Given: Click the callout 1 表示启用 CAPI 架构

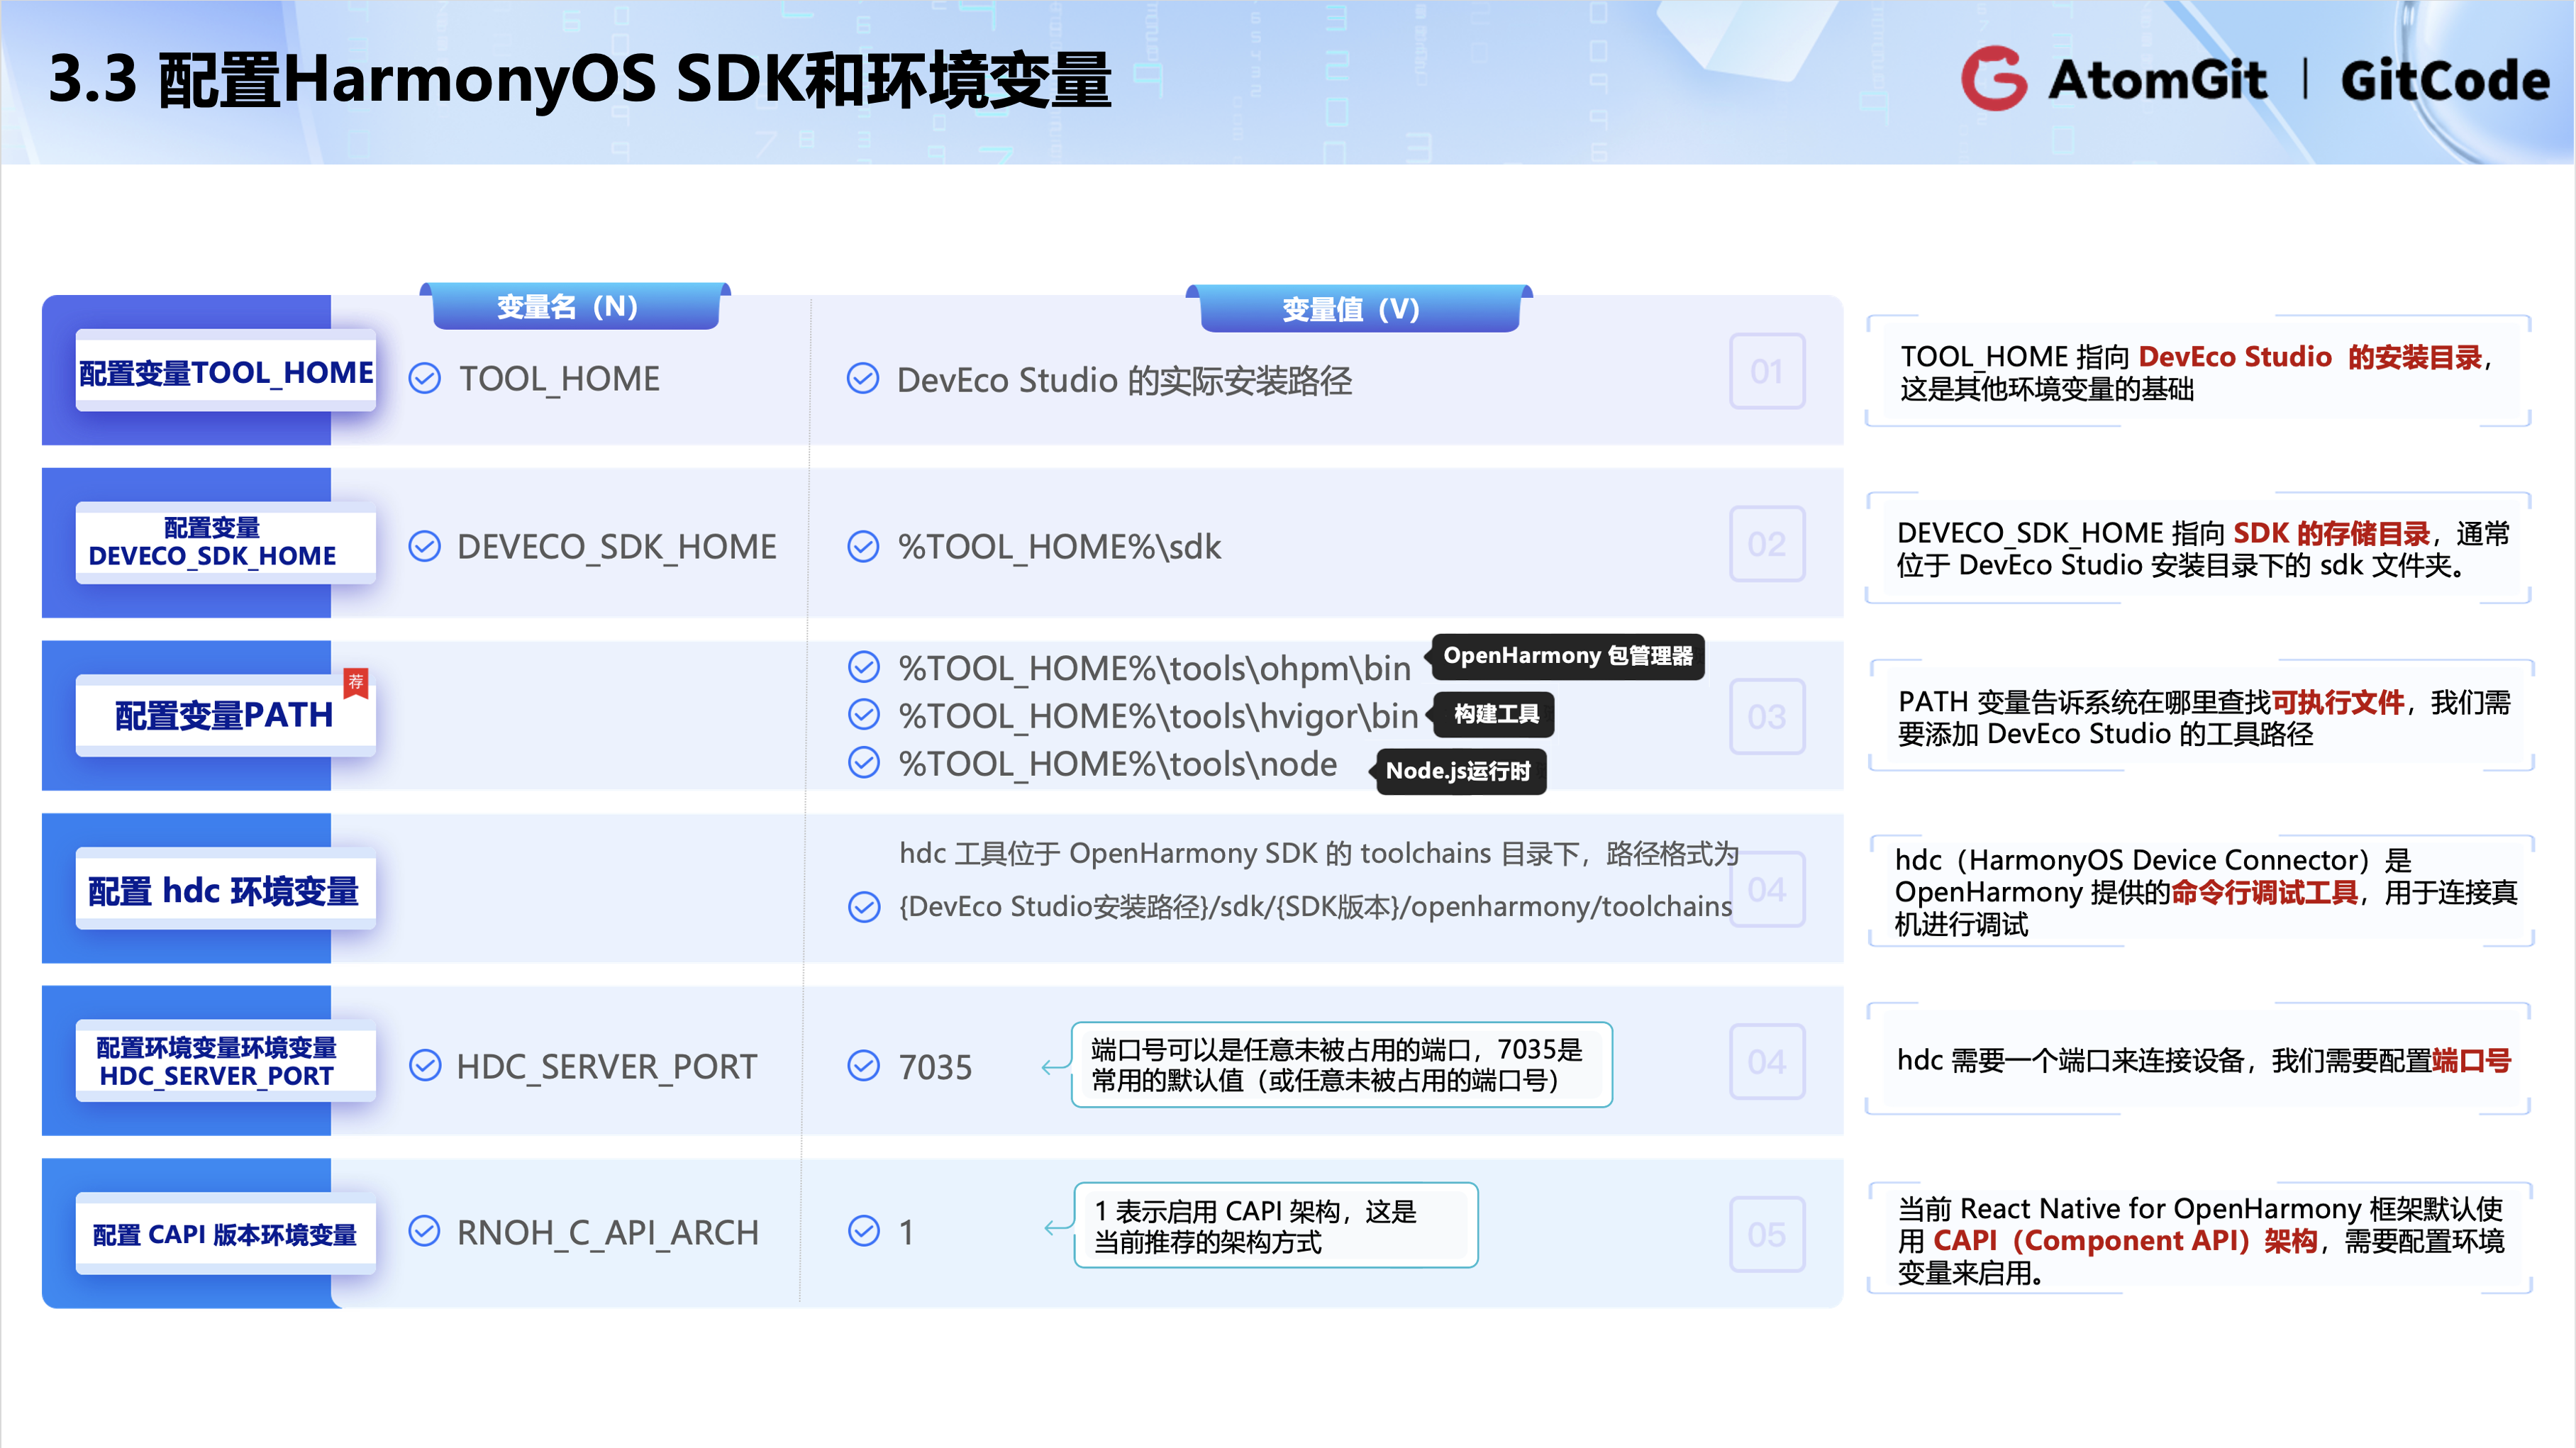Looking at the screenshot, I should [1276, 1226].
